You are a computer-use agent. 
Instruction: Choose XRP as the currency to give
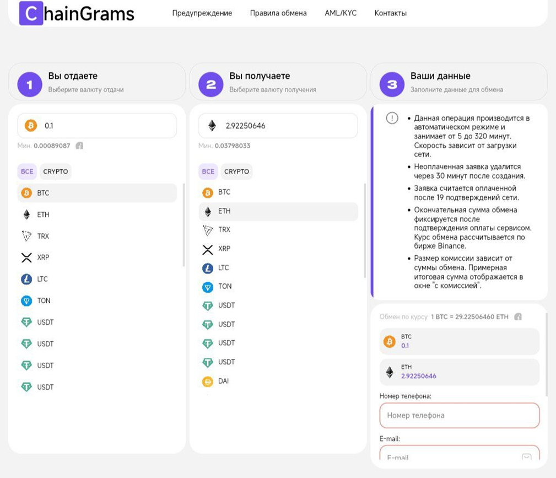pyautogui.click(x=97, y=257)
